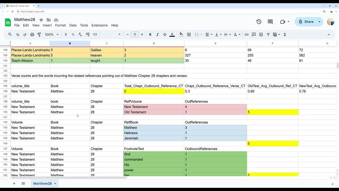
Task: Format as percent
Action: point(73,34)
